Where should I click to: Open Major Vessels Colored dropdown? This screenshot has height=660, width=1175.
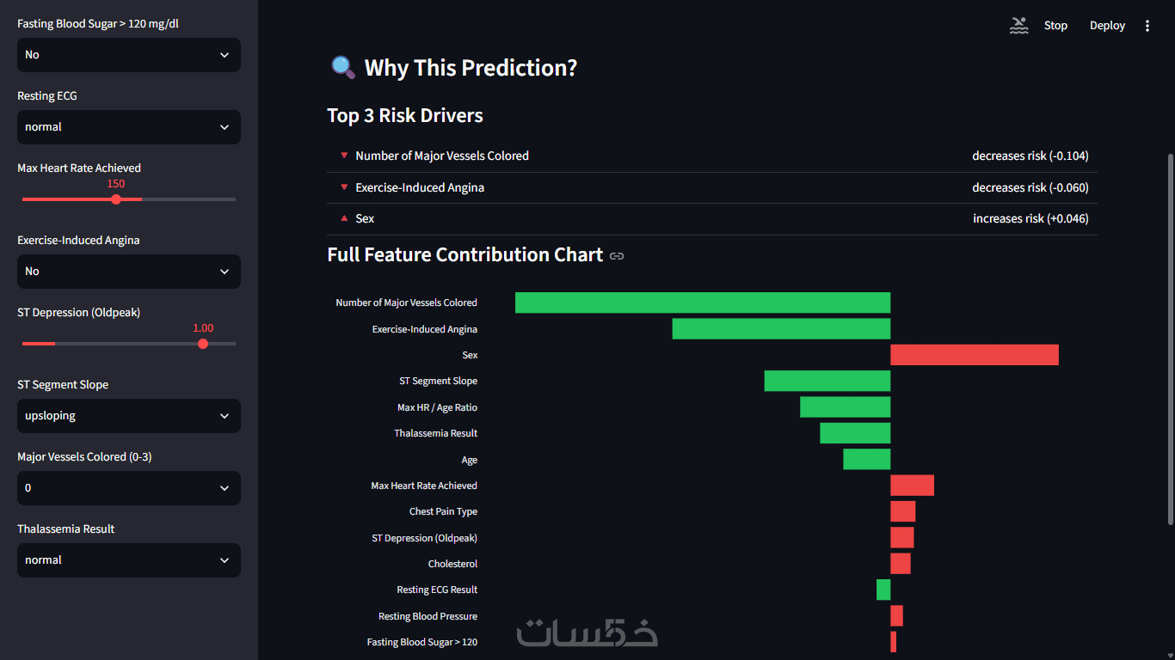pyautogui.click(x=129, y=488)
